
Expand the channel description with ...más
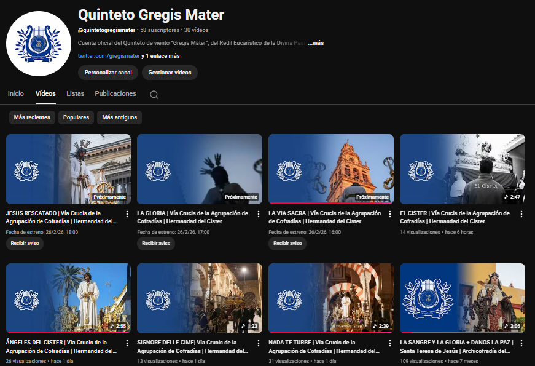click(317, 43)
